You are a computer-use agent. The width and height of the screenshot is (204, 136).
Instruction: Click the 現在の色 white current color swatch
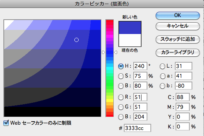[130, 40]
